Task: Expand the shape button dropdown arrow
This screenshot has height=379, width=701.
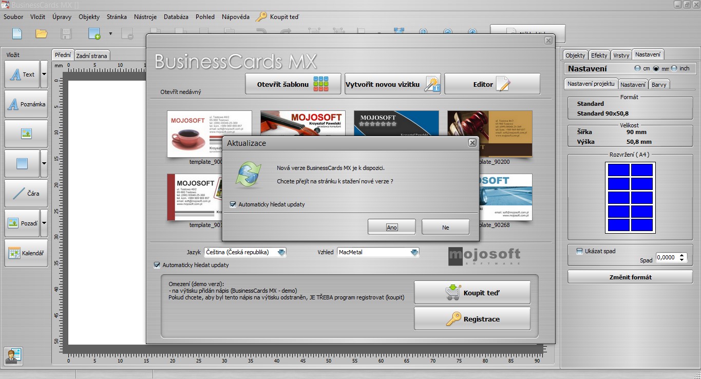Action: (x=44, y=164)
